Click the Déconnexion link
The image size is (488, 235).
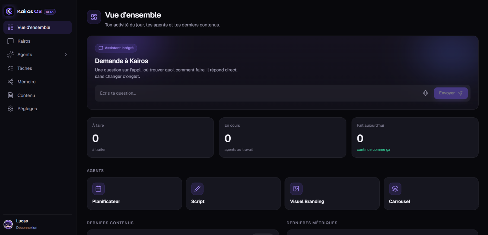[27, 228]
